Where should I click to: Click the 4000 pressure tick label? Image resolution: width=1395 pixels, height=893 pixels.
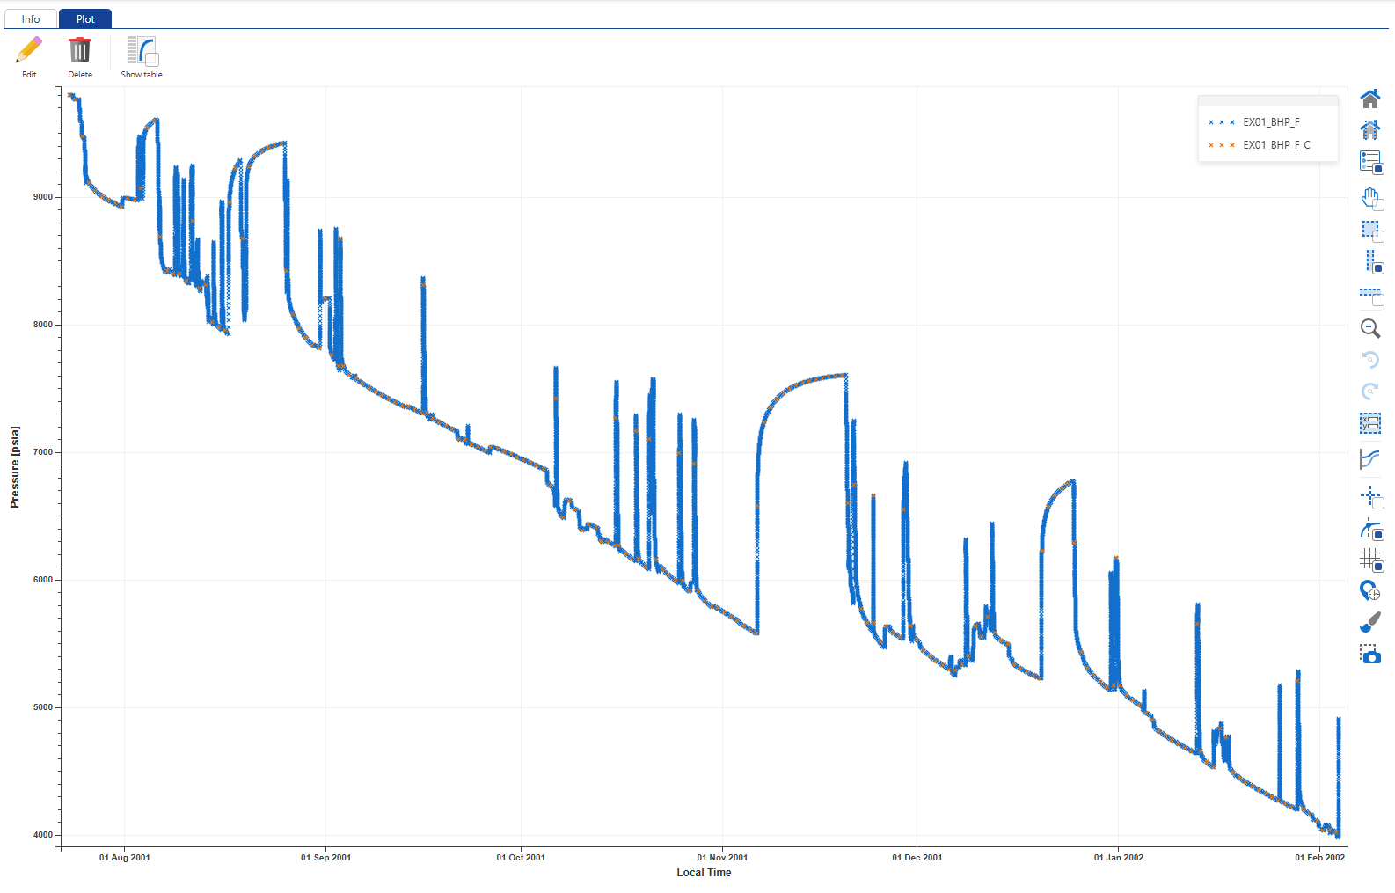(x=43, y=835)
